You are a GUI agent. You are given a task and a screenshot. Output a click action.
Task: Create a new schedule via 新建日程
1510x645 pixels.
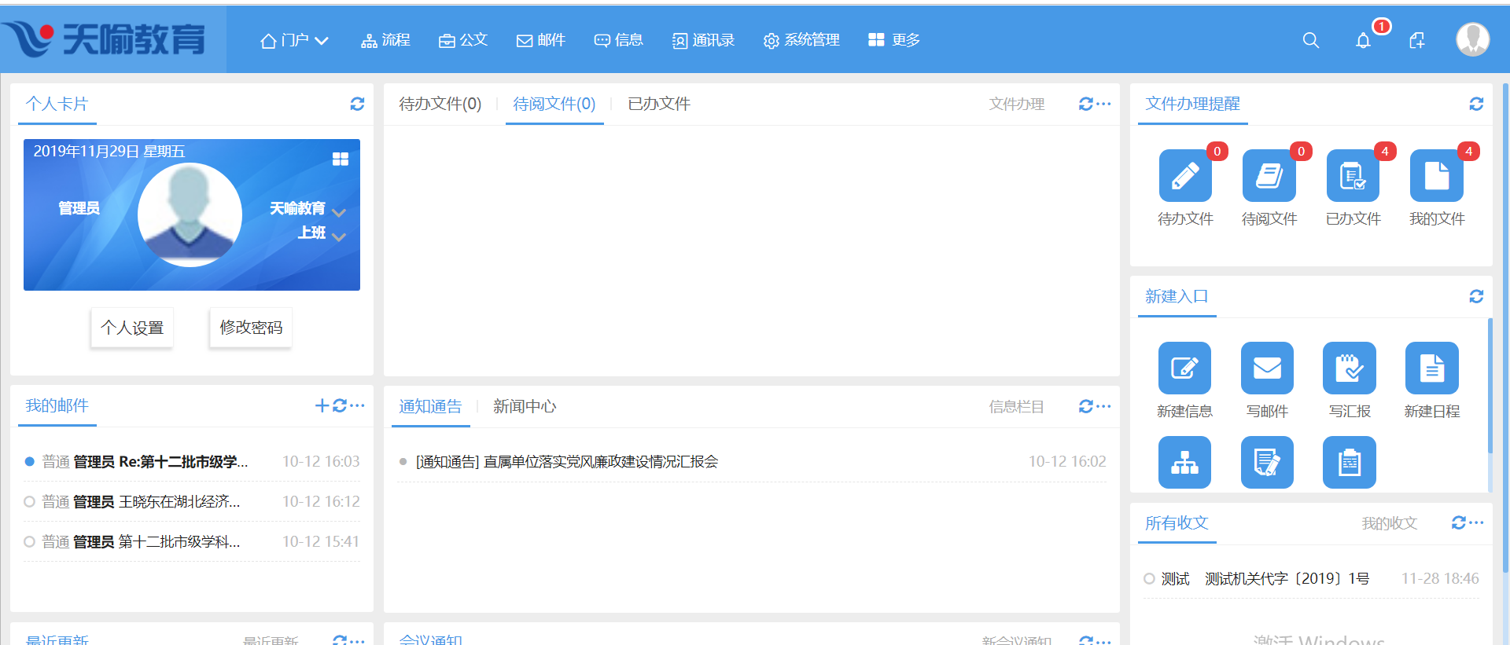pos(1431,368)
